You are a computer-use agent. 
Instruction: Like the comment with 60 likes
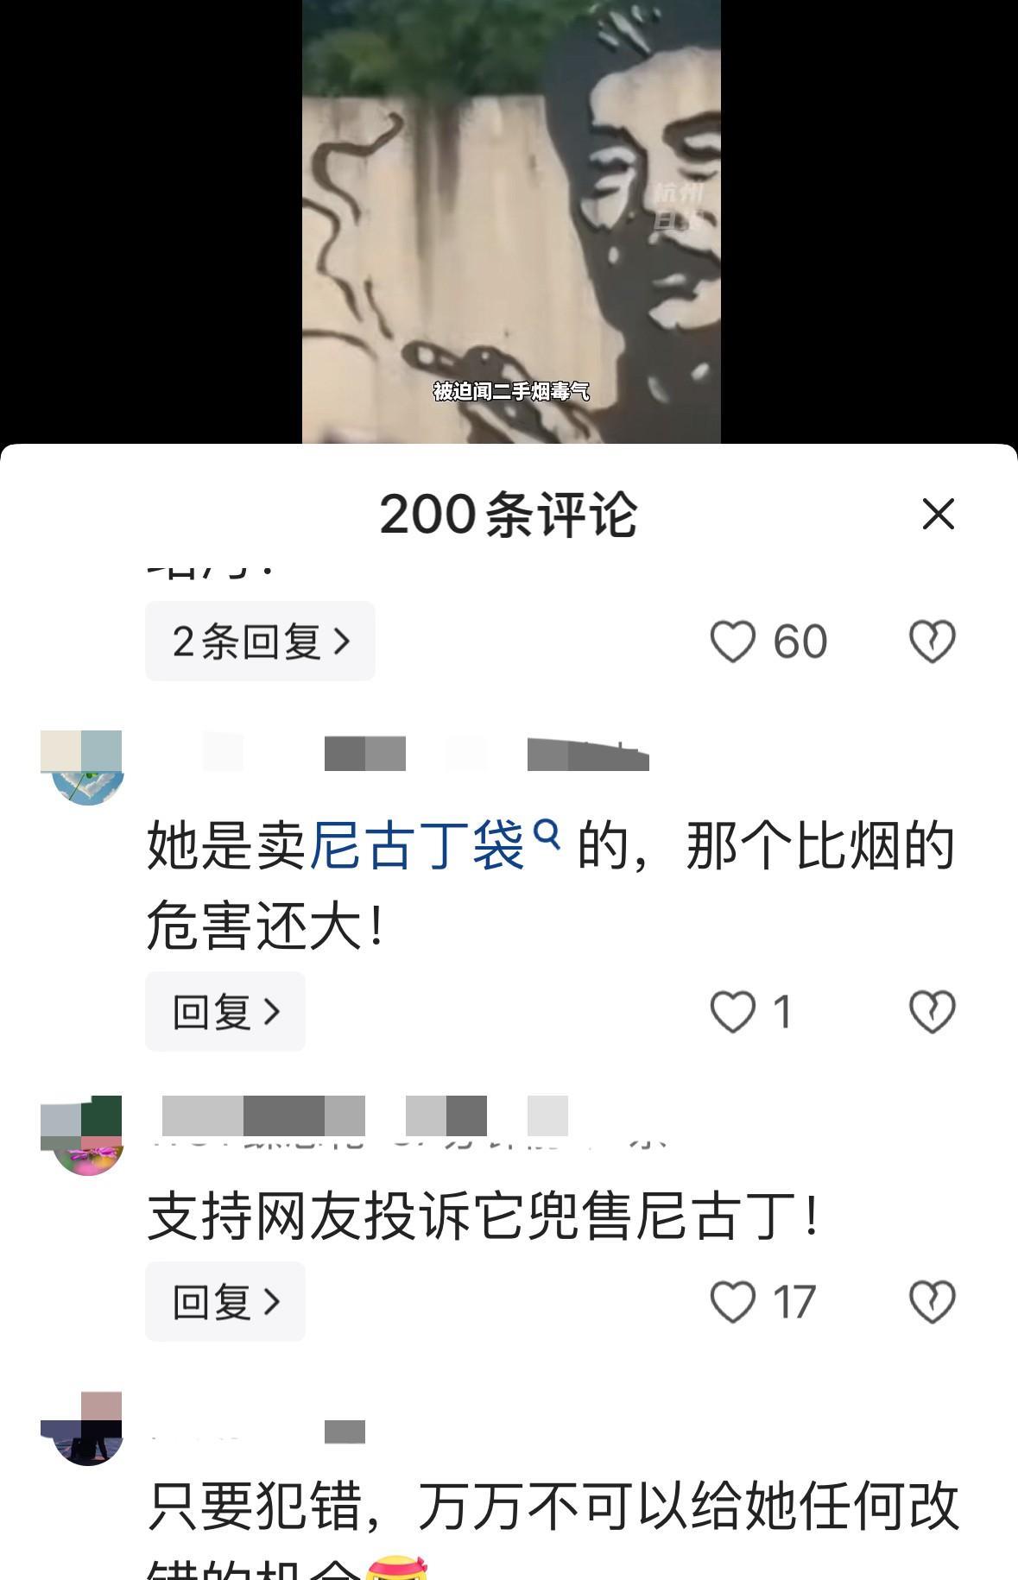click(x=732, y=641)
